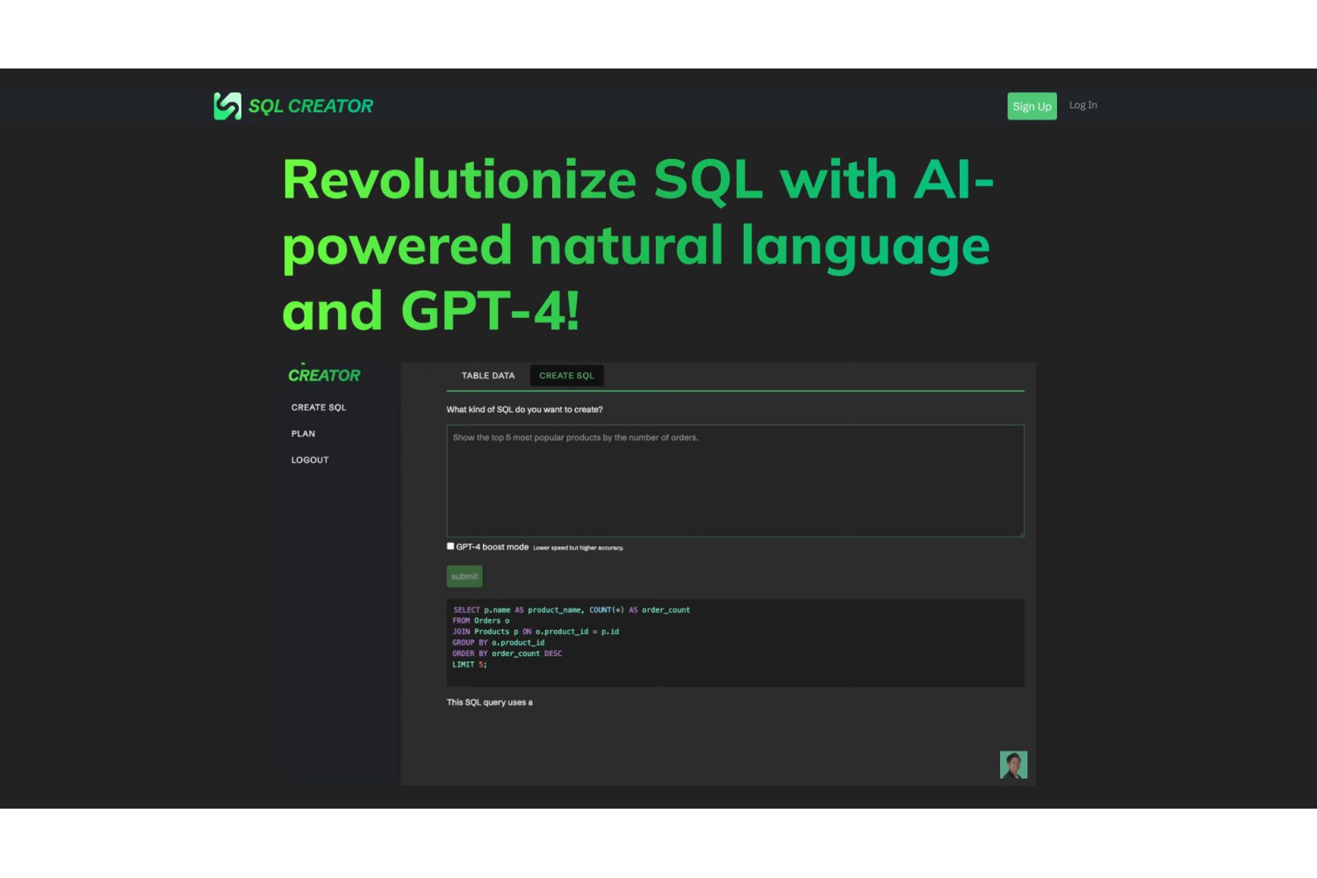Image resolution: width=1317 pixels, height=878 pixels.
Task: Focus the SQL description text area
Action: 735,481
